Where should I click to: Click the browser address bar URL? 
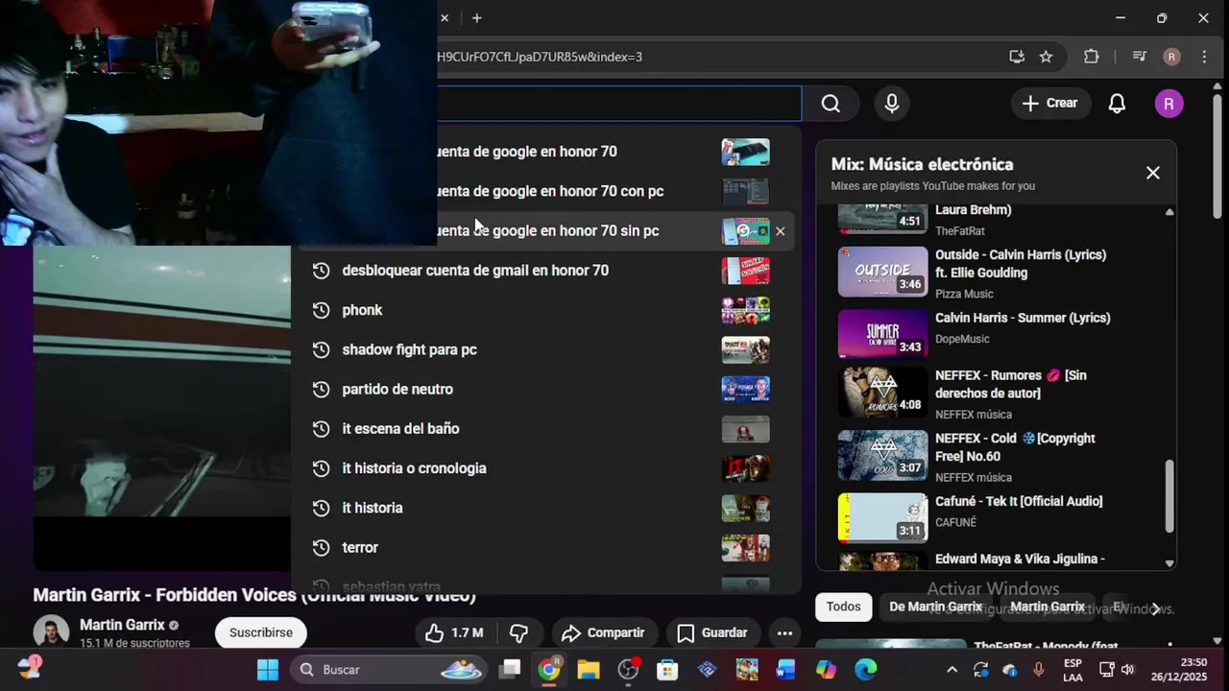pyautogui.click(x=540, y=57)
